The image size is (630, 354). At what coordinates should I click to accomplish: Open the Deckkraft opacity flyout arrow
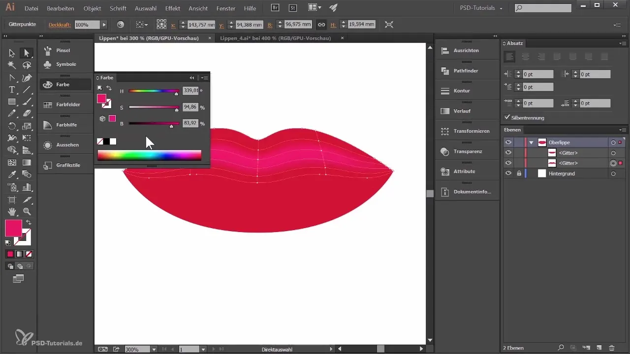coord(104,24)
